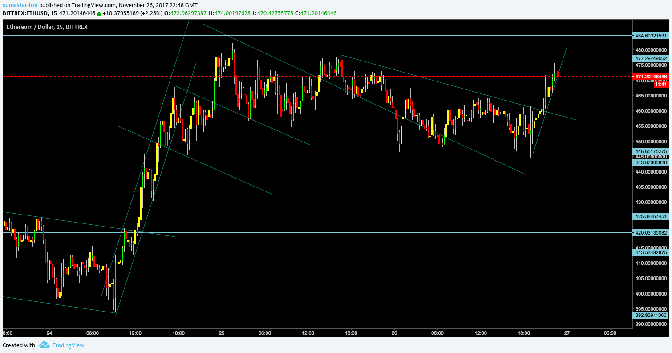Open the sumastardon author profile link

point(20,5)
